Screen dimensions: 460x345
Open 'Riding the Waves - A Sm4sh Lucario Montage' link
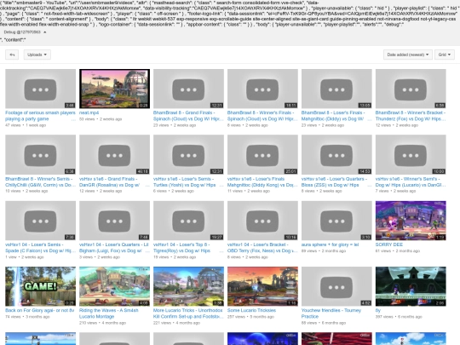pyautogui.click(x=108, y=313)
